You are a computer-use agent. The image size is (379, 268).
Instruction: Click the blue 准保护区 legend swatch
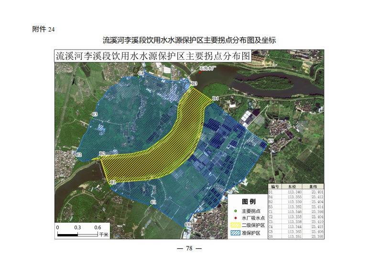pyautogui.click(x=235, y=233)
